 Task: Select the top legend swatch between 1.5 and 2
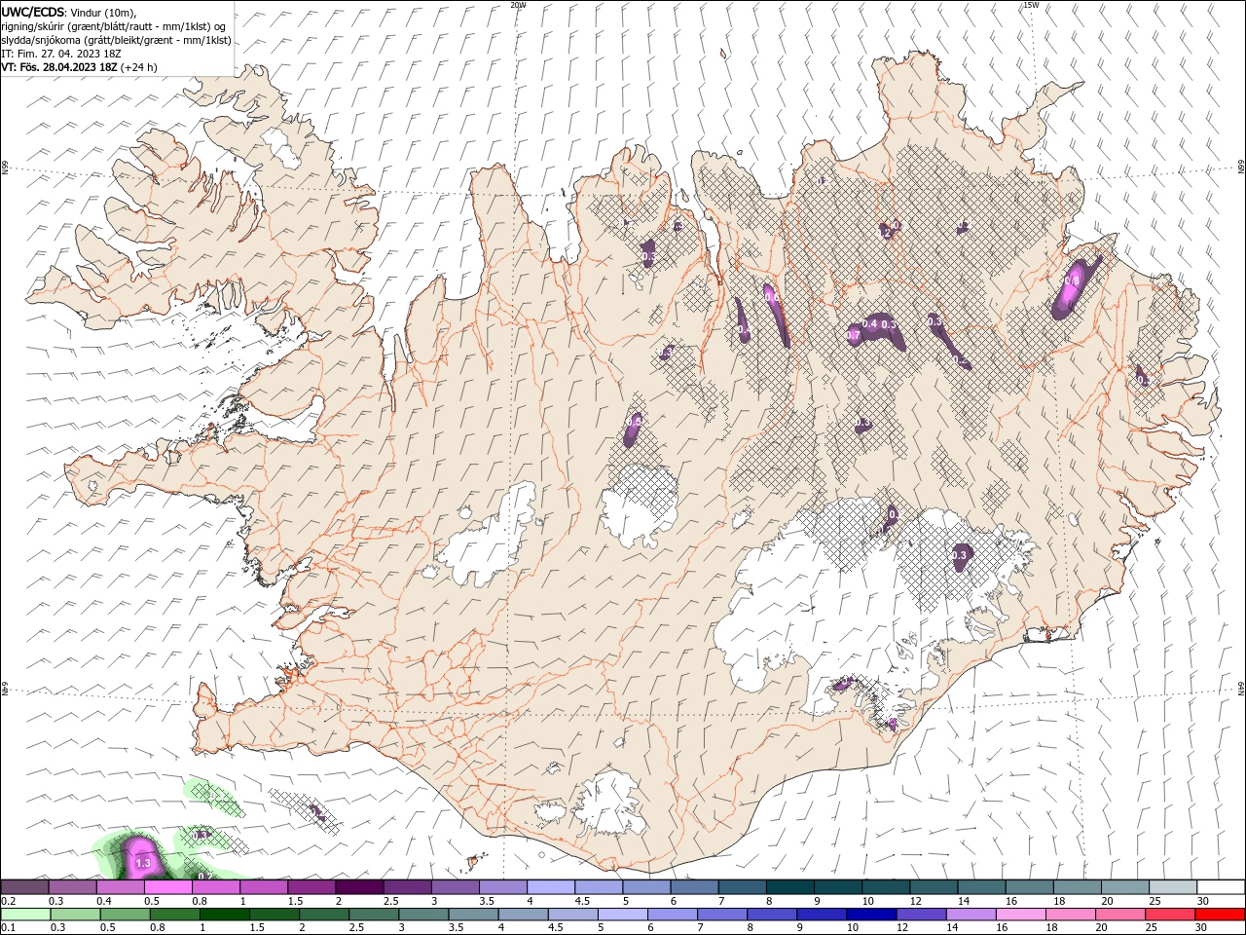click(x=311, y=887)
